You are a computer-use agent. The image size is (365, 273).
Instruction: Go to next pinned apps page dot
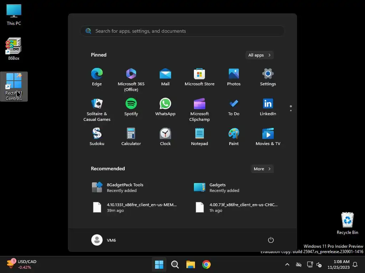[291, 111]
